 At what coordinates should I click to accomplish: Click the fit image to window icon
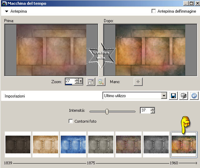(x=91, y=82)
